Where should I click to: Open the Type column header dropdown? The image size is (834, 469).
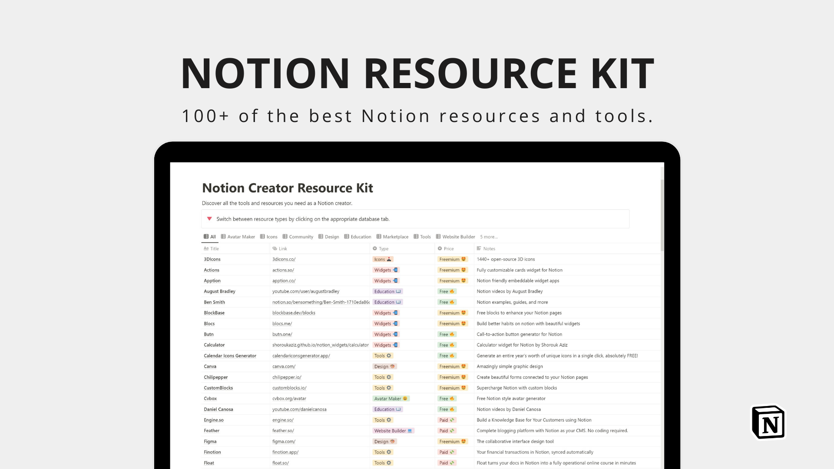click(381, 248)
